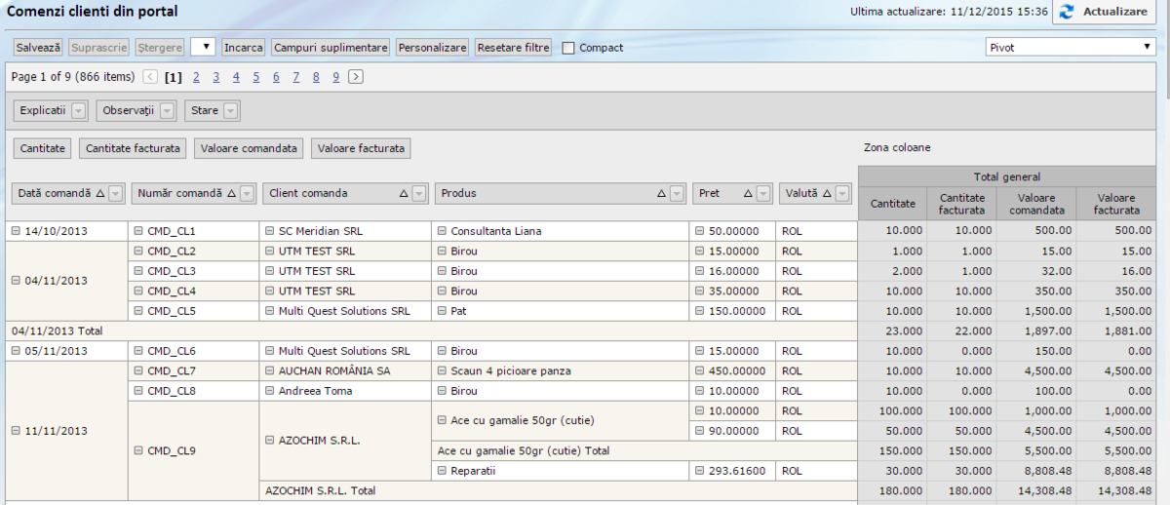Open the Observații filter icon
Viewport: 1170px width, 505px height.
pos(167,111)
